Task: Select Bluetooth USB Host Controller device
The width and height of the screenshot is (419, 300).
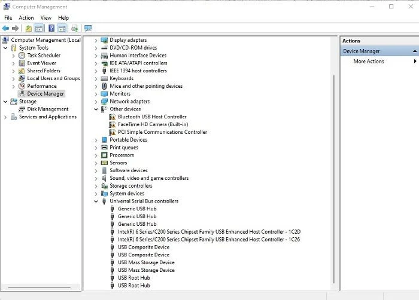Action: point(152,117)
